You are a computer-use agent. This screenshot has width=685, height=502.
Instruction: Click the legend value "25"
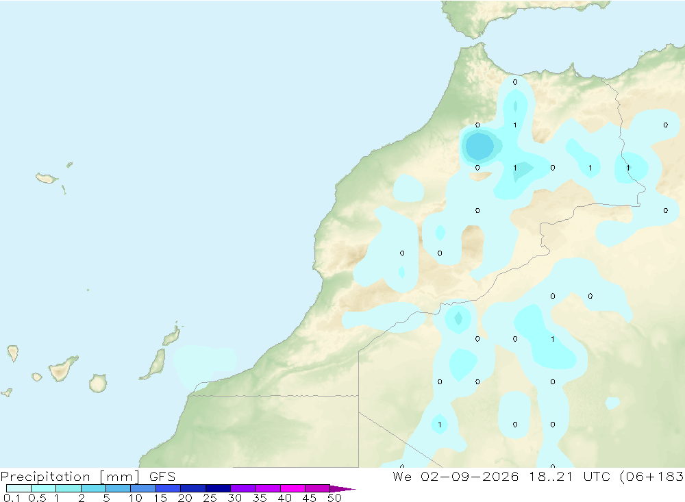(210, 498)
